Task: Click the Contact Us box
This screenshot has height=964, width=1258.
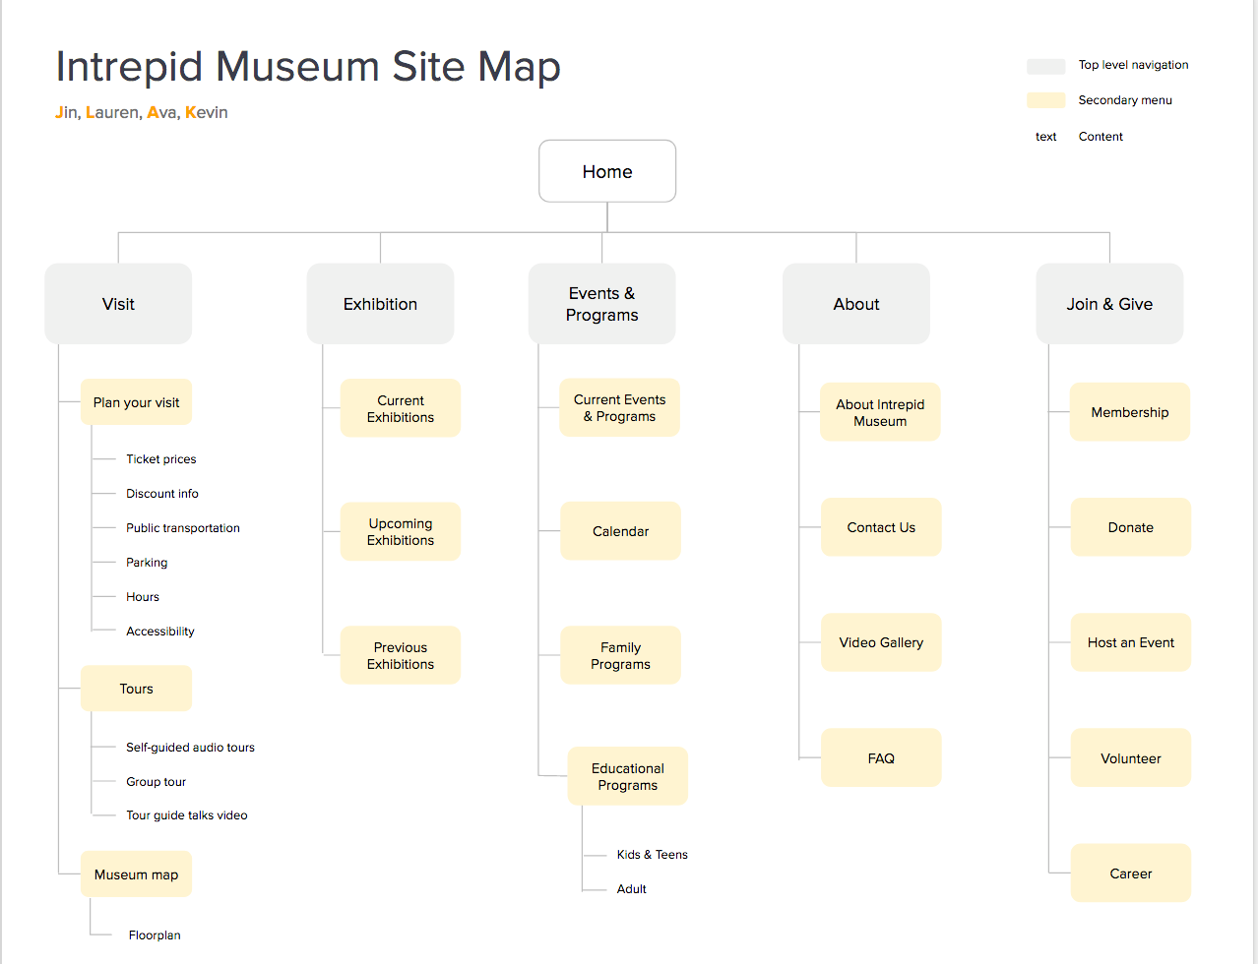Action: click(x=881, y=527)
